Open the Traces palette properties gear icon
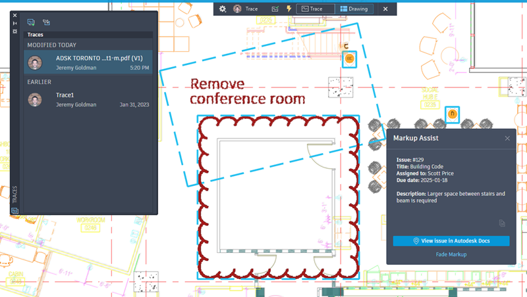 [x=14, y=31]
